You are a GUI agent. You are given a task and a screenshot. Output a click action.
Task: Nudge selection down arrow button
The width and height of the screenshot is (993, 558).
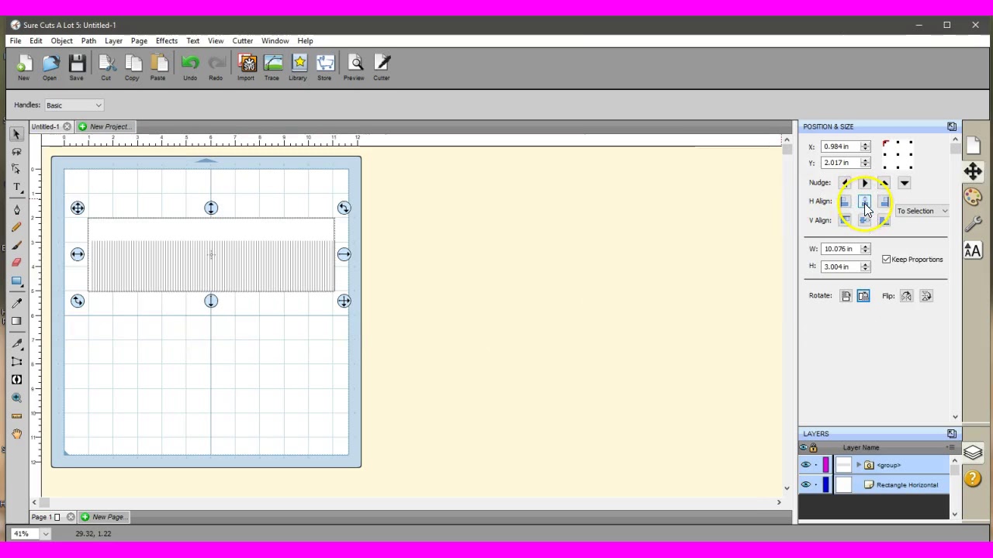click(x=905, y=183)
